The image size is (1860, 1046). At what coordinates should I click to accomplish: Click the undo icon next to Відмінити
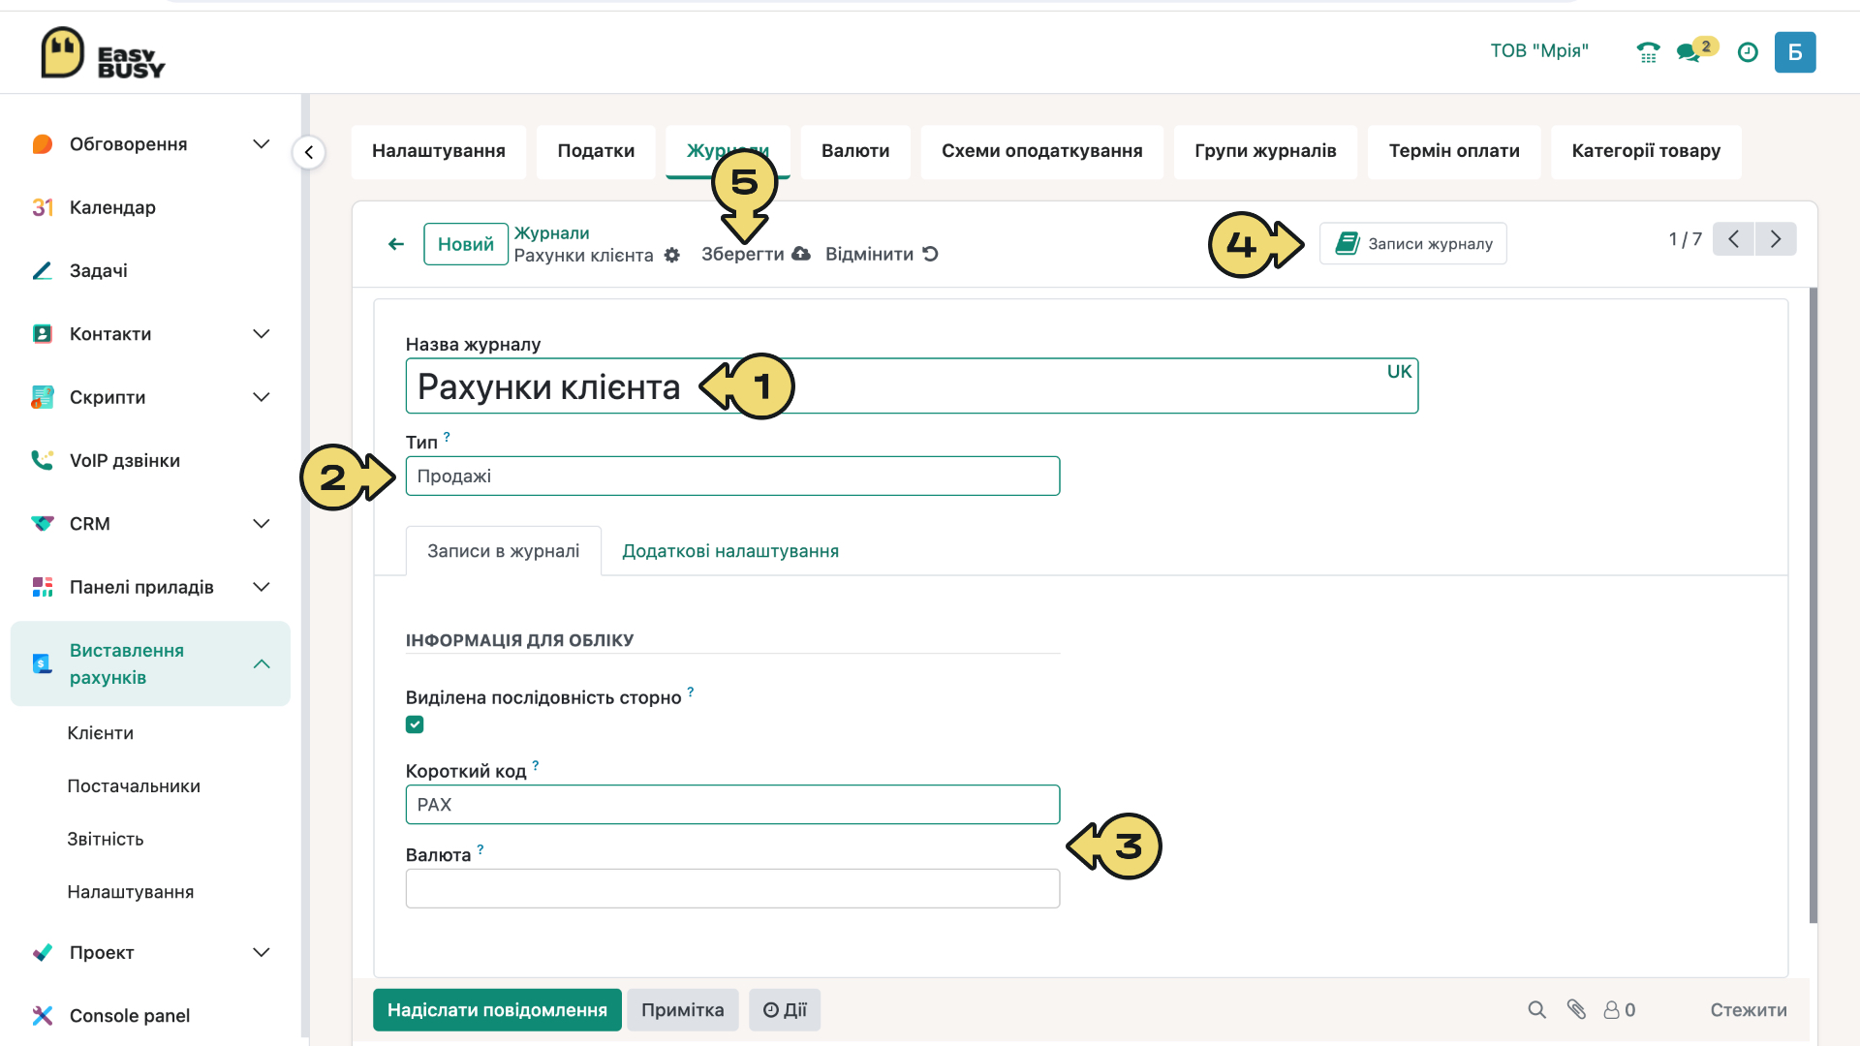click(x=930, y=254)
